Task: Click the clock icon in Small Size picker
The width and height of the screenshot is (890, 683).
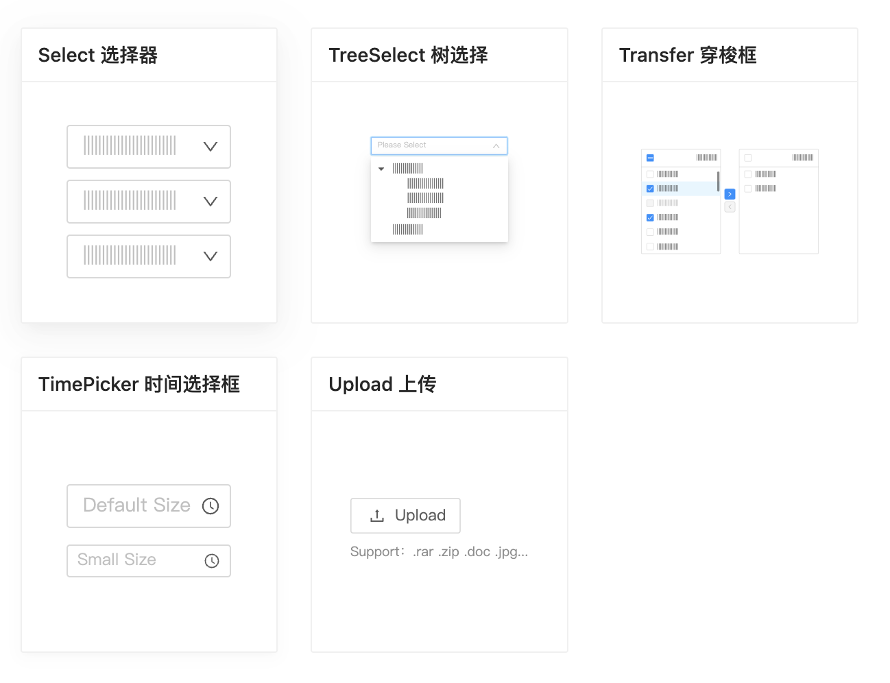Action: click(212, 561)
